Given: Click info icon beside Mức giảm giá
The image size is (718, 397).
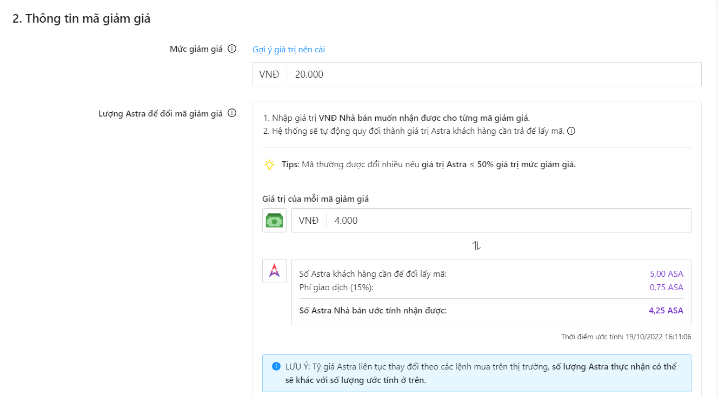Looking at the screenshot, I should click(x=232, y=49).
